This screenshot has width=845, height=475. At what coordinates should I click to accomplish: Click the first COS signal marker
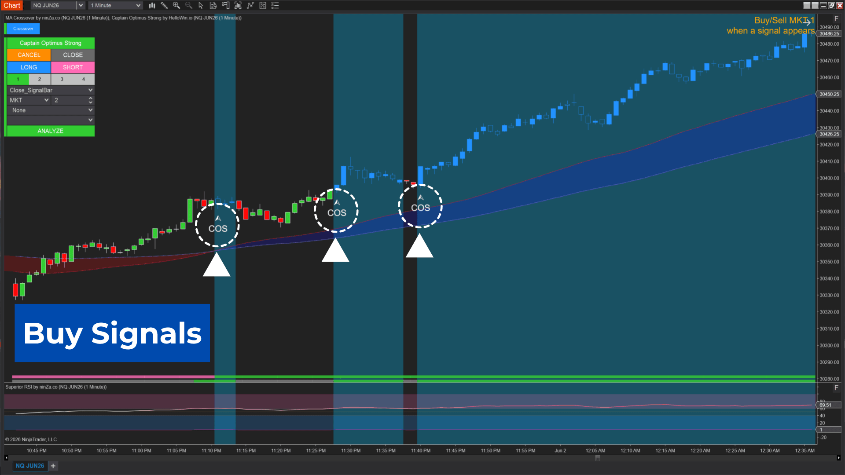tap(218, 225)
